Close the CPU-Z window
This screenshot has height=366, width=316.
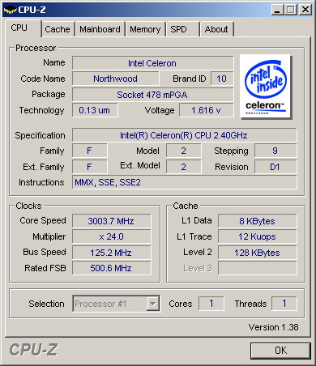305,10
